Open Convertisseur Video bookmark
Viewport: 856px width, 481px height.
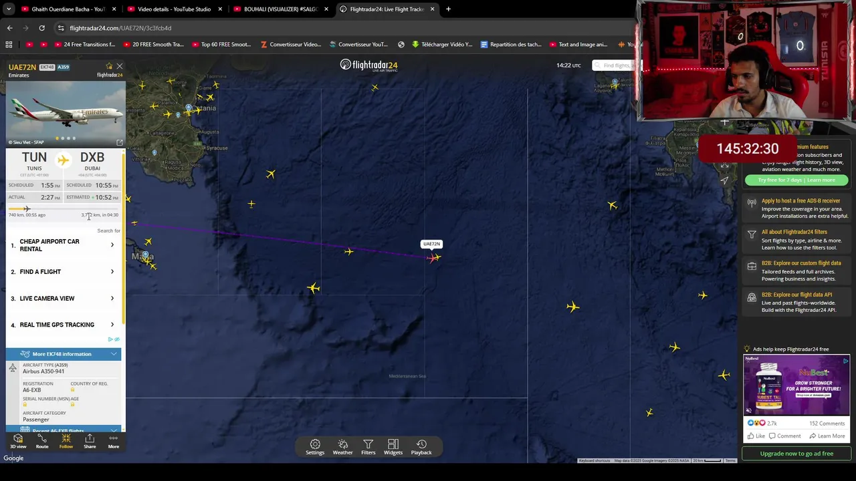click(291, 45)
